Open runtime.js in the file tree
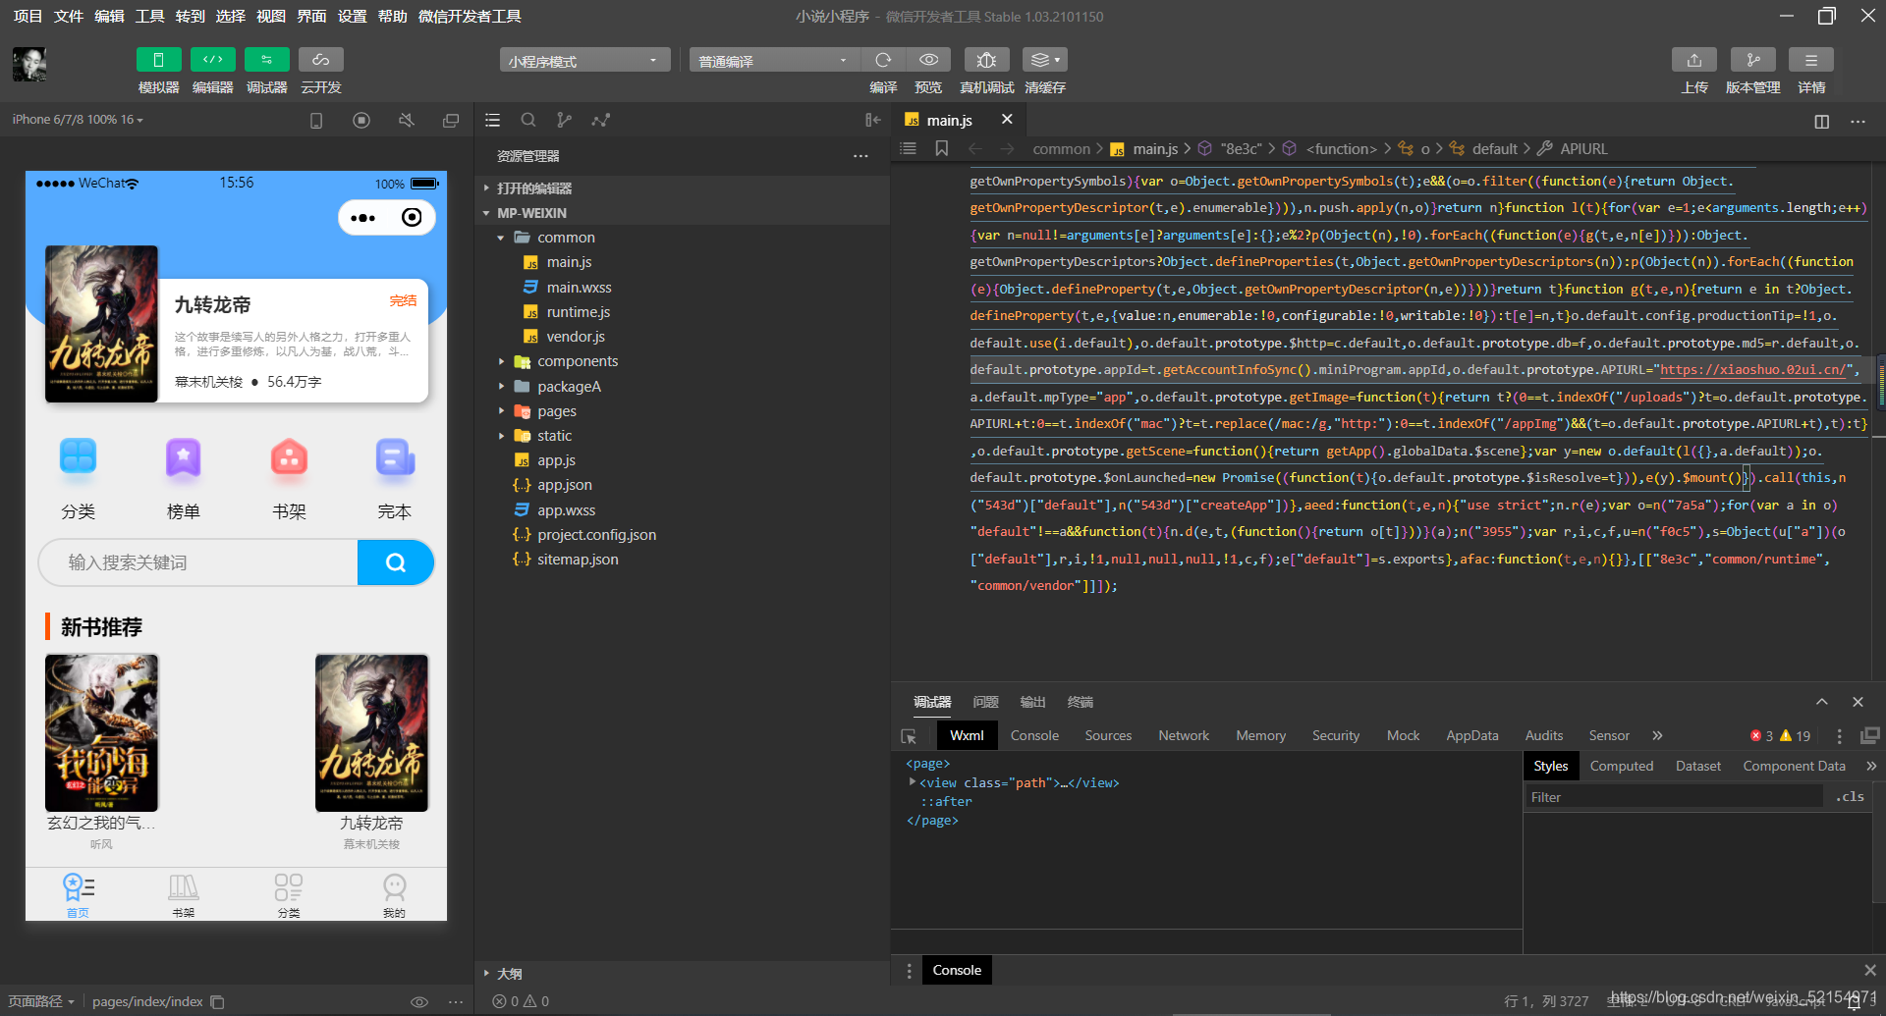This screenshot has width=1886, height=1016. tap(578, 312)
